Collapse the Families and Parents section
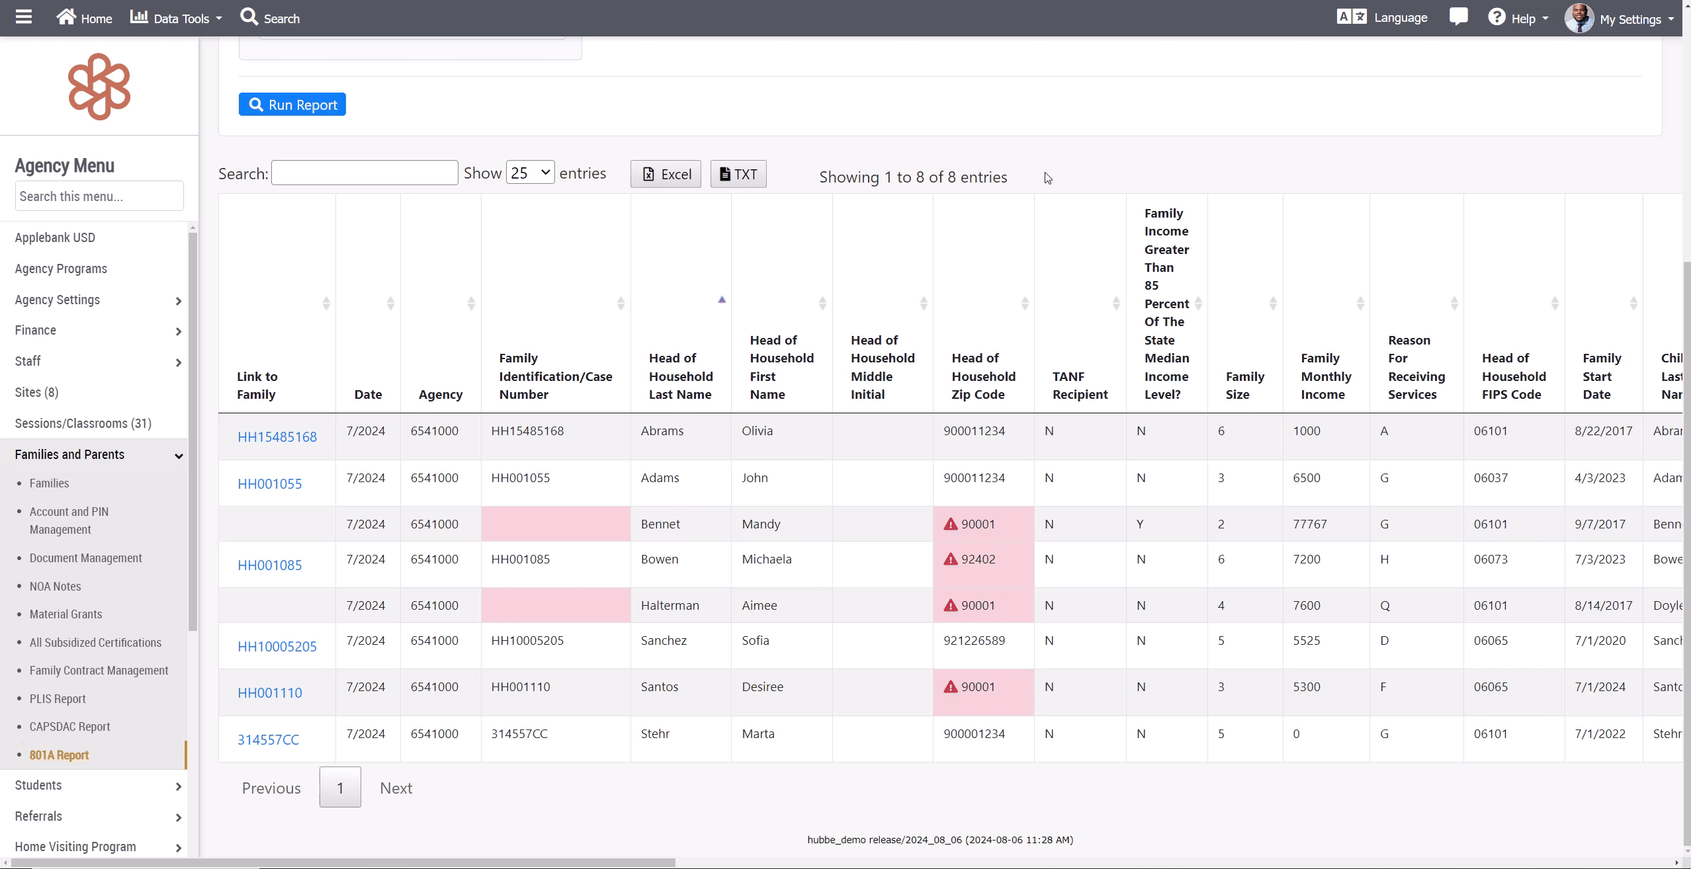Image resolution: width=1691 pixels, height=869 pixels. tap(178, 456)
